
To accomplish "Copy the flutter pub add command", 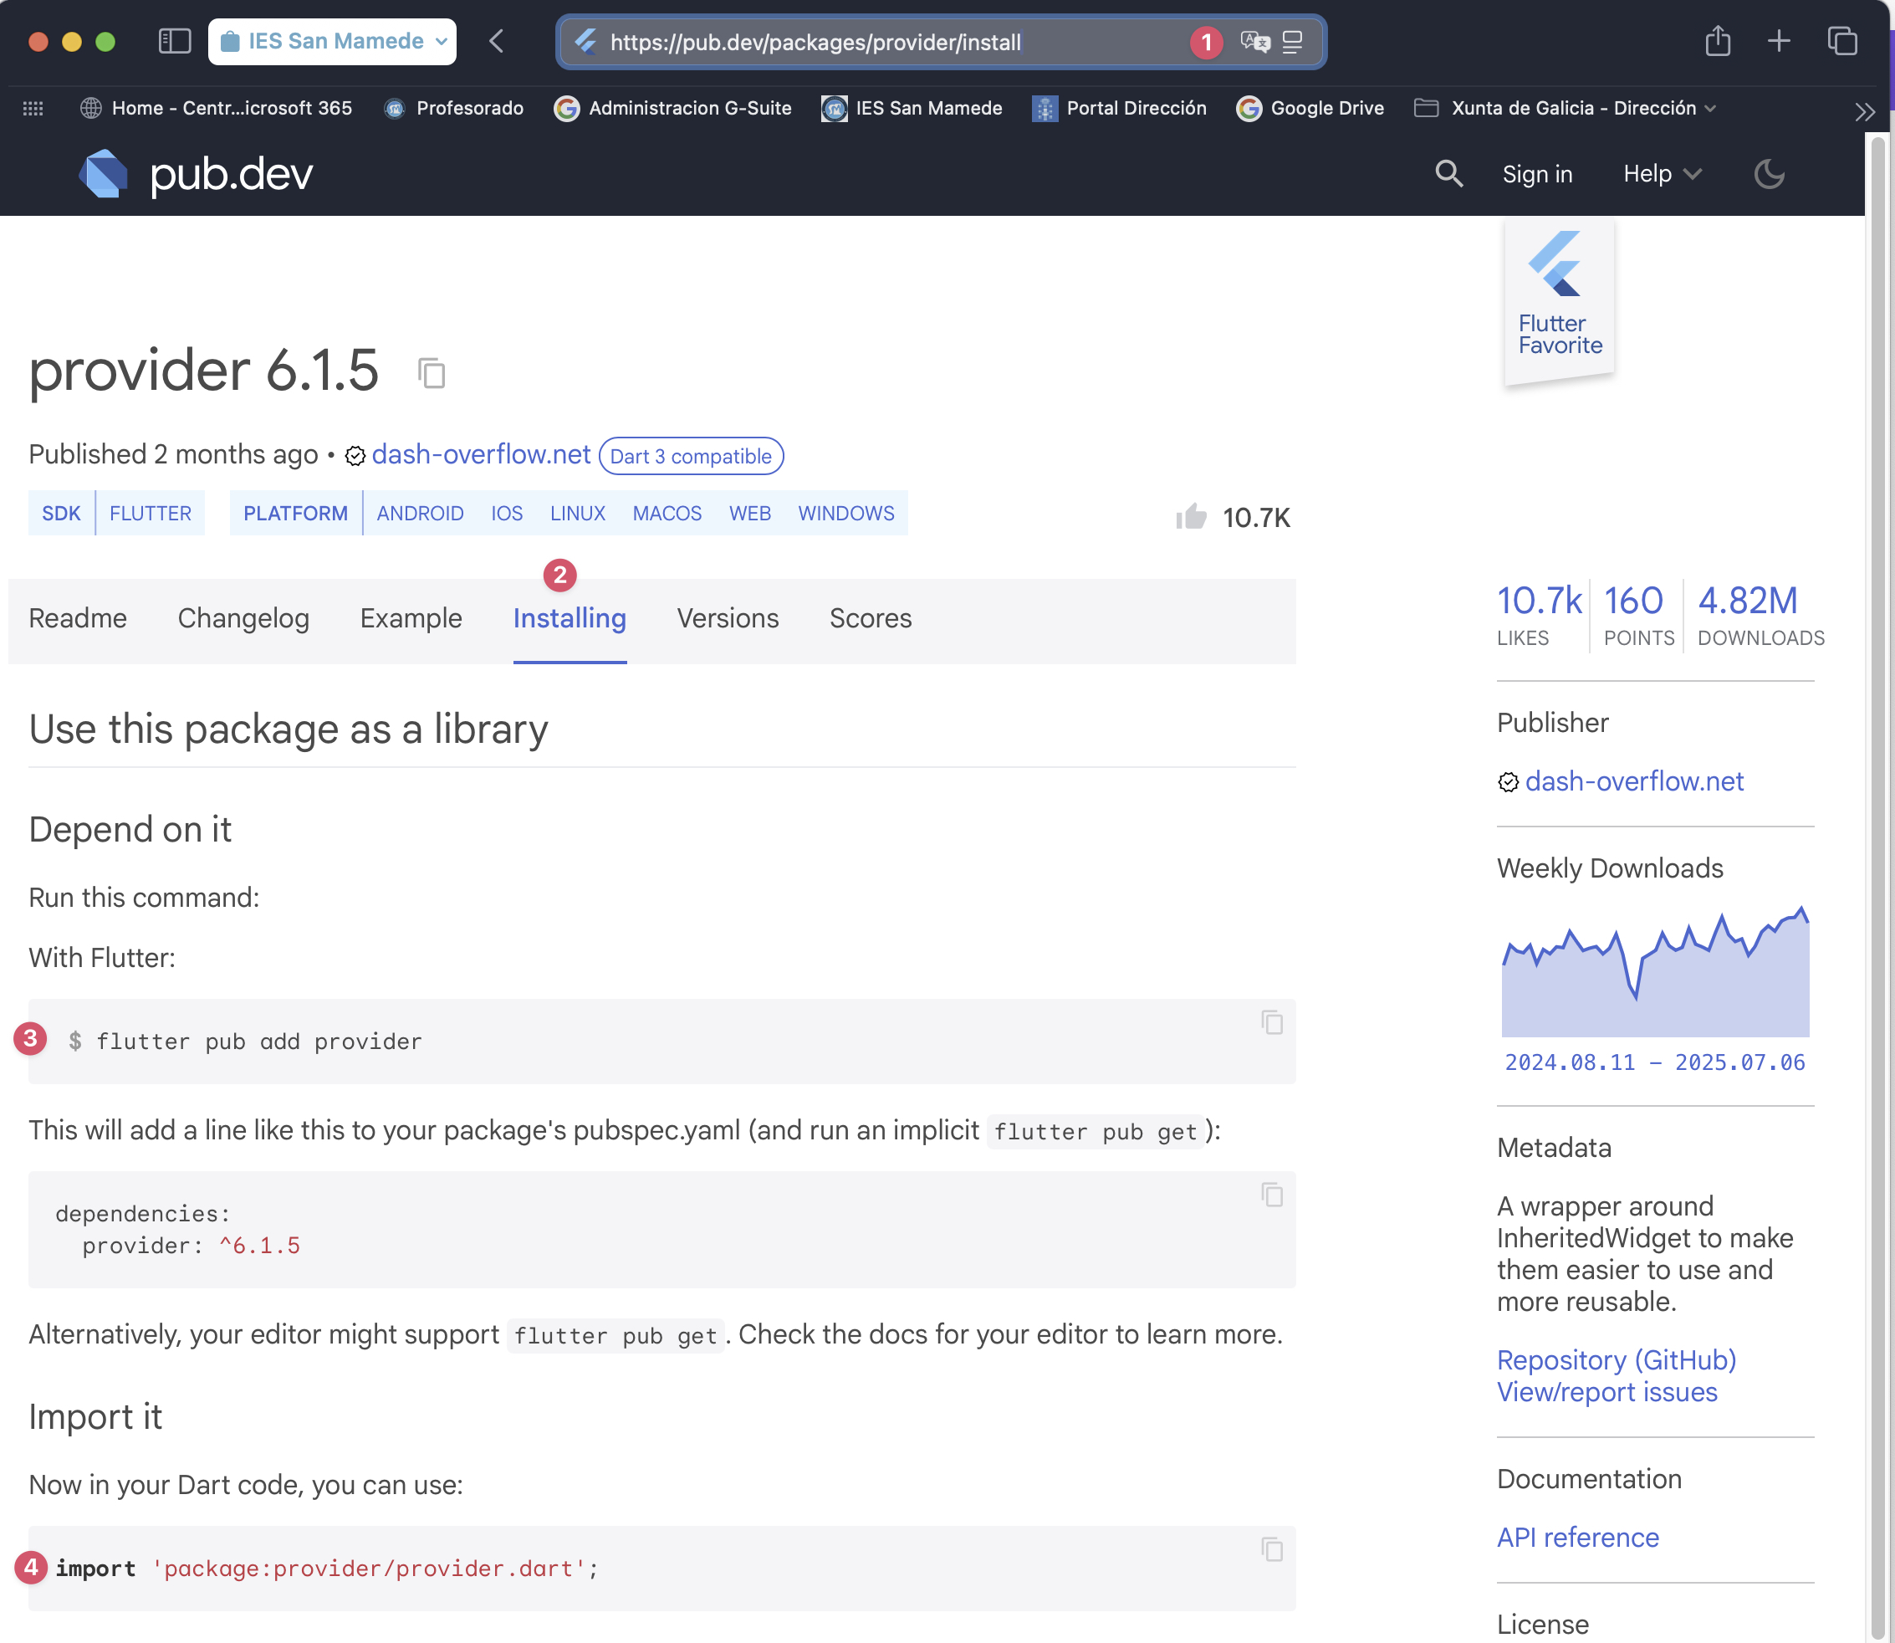I will (1272, 1021).
